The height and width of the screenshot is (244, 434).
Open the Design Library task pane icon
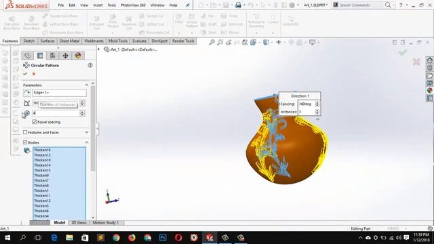pos(429,68)
